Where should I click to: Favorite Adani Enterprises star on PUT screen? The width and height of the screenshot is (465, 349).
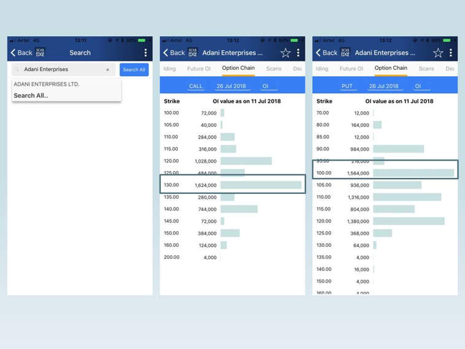438,53
